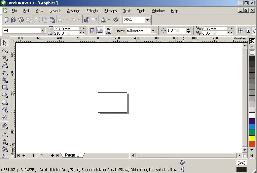This screenshot has height=173, width=257.
Task: Expand the Application Launcher dropdown arrow
Action: click(x=109, y=20)
